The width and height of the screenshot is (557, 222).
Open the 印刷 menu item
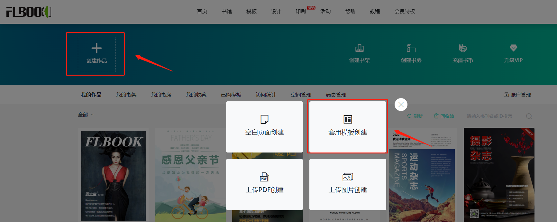[301, 11]
